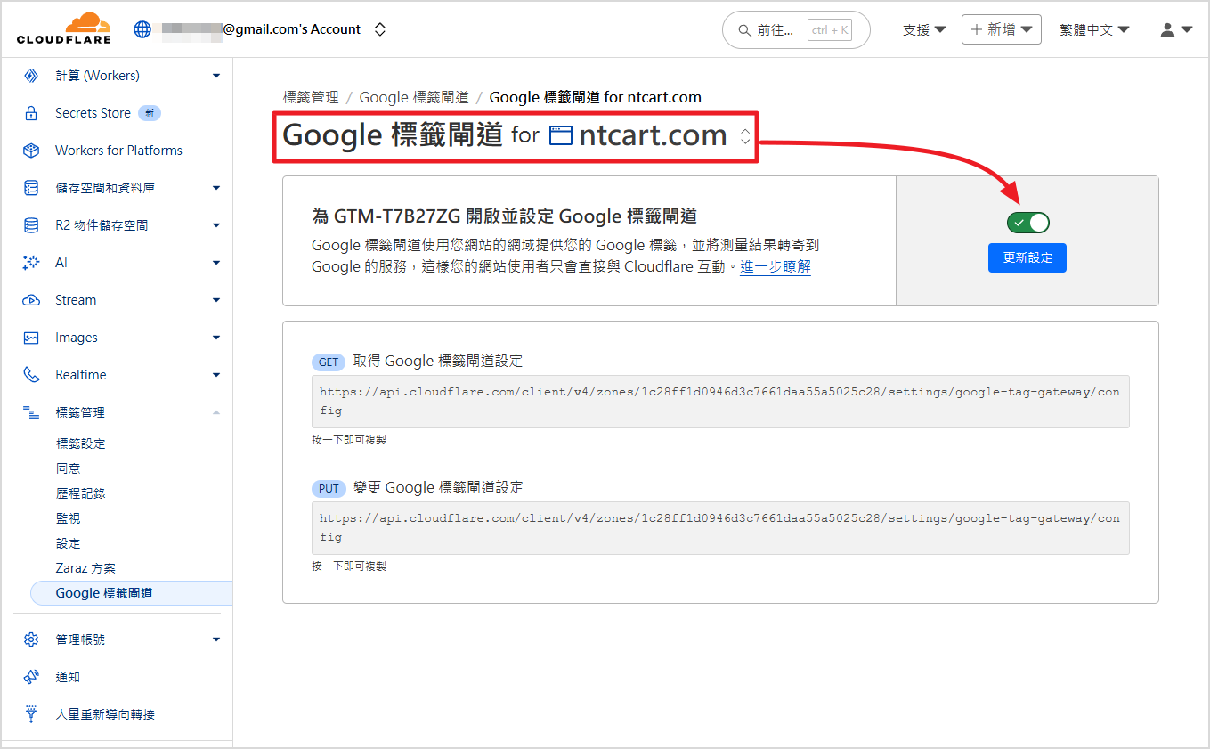
Task: Click the Secrets Store lock icon
Action: tap(31, 113)
